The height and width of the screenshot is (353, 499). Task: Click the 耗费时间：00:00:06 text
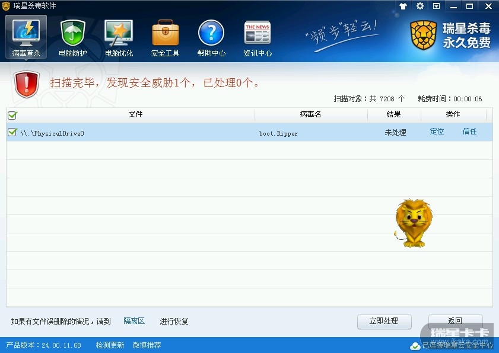click(x=450, y=99)
